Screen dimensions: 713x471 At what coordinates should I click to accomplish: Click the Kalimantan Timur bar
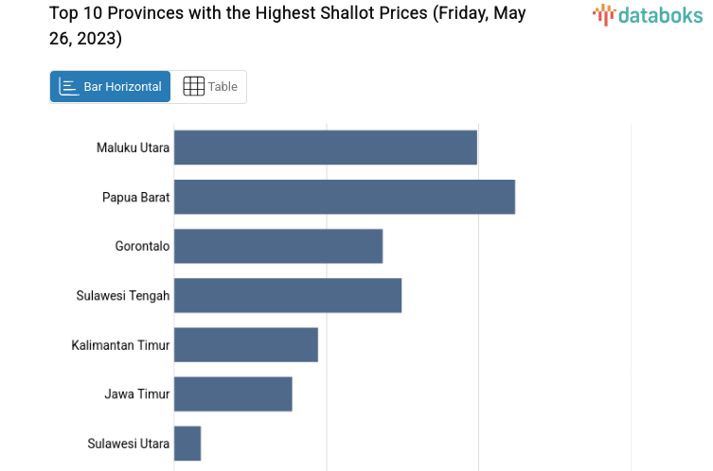[x=245, y=344]
